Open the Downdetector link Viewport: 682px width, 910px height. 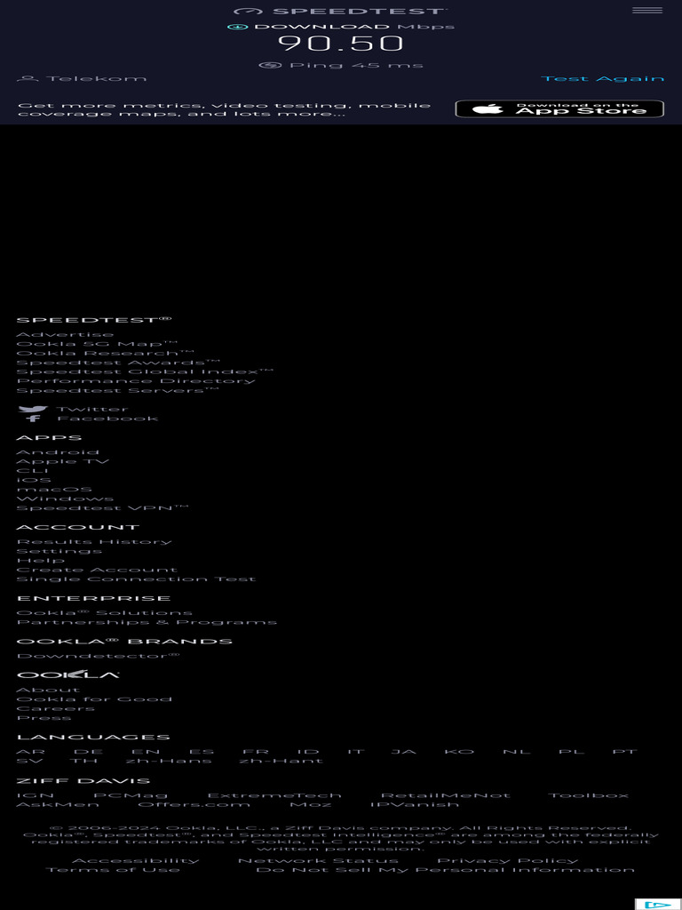[x=98, y=656]
